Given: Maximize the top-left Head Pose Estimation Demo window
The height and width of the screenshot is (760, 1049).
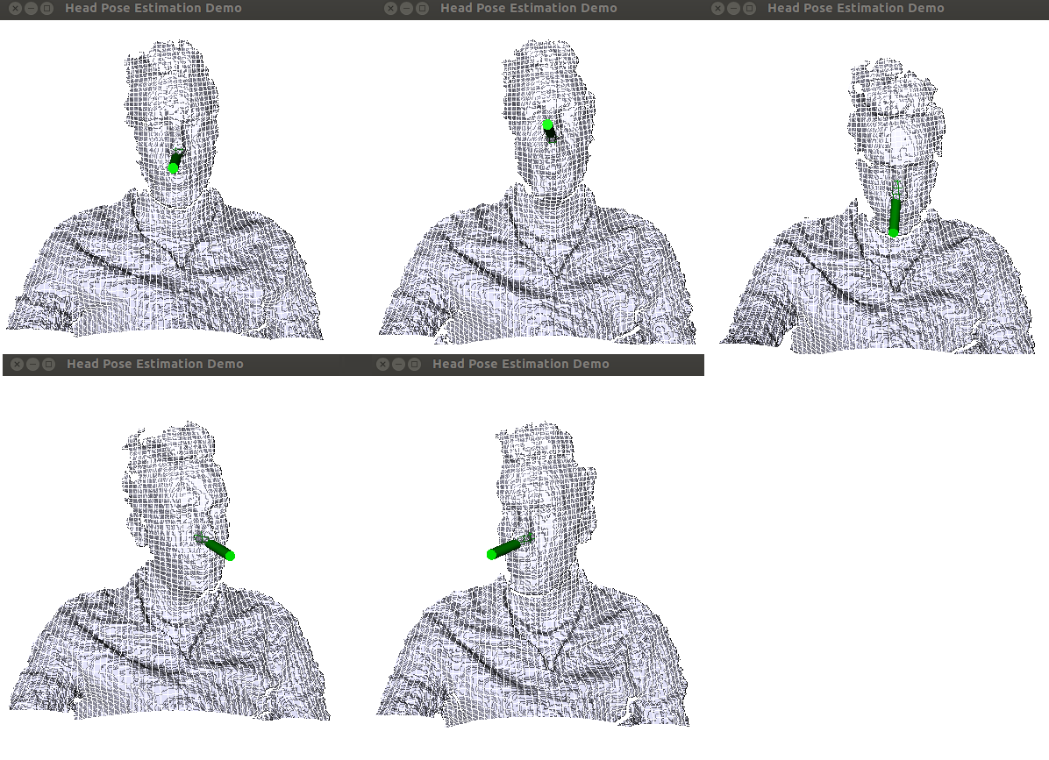Looking at the screenshot, I should (46, 9).
